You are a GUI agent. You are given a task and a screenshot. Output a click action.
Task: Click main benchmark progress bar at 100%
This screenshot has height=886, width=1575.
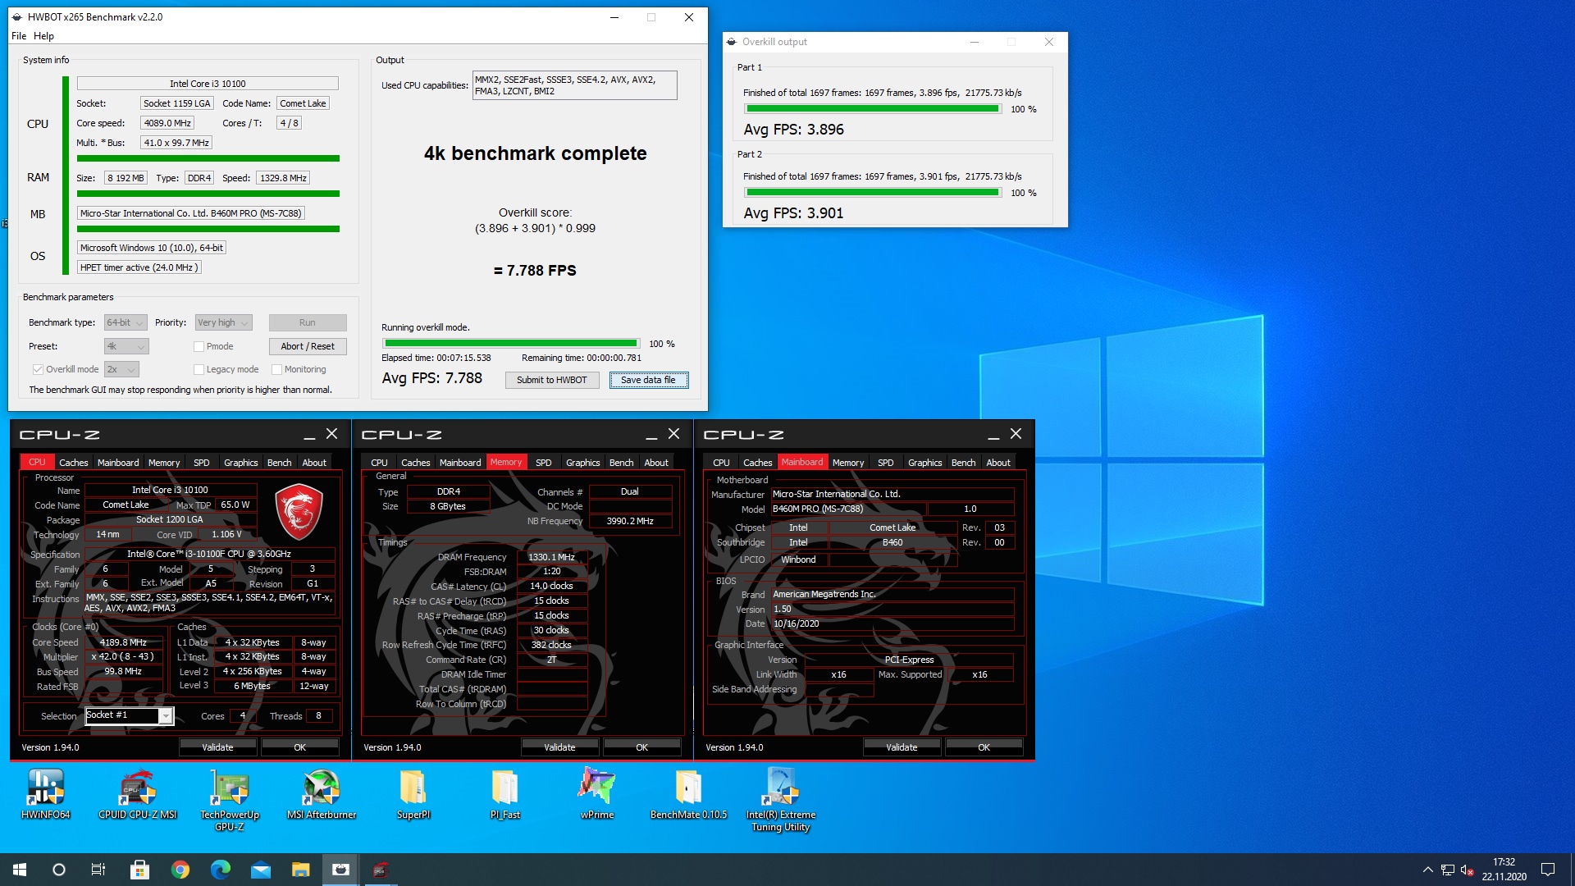511,344
